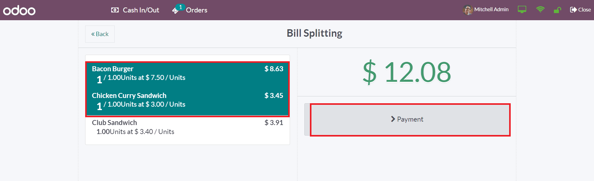Click the green customer display monitor icon
Screen dimensions: 594x181
[x=522, y=10]
